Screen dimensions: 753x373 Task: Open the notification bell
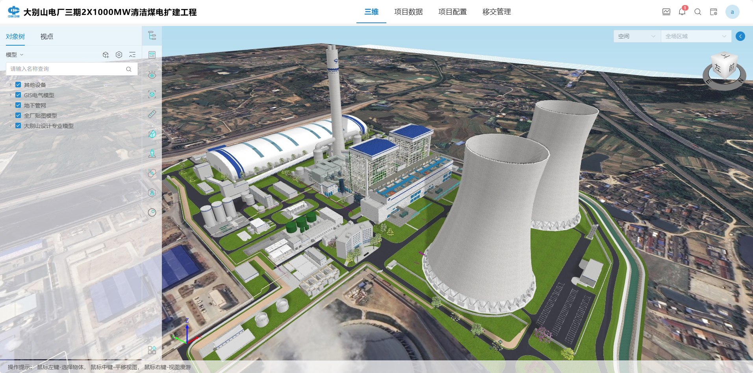(x=682, y=12)
